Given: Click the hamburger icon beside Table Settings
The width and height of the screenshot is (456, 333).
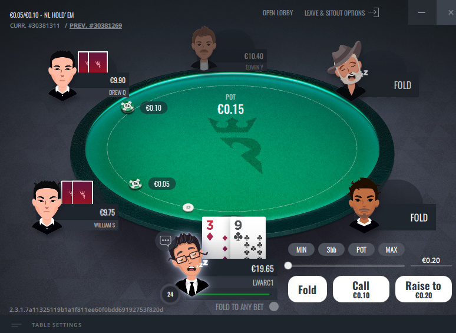Looking at the screenshot, I should click(x=16, y=325).
